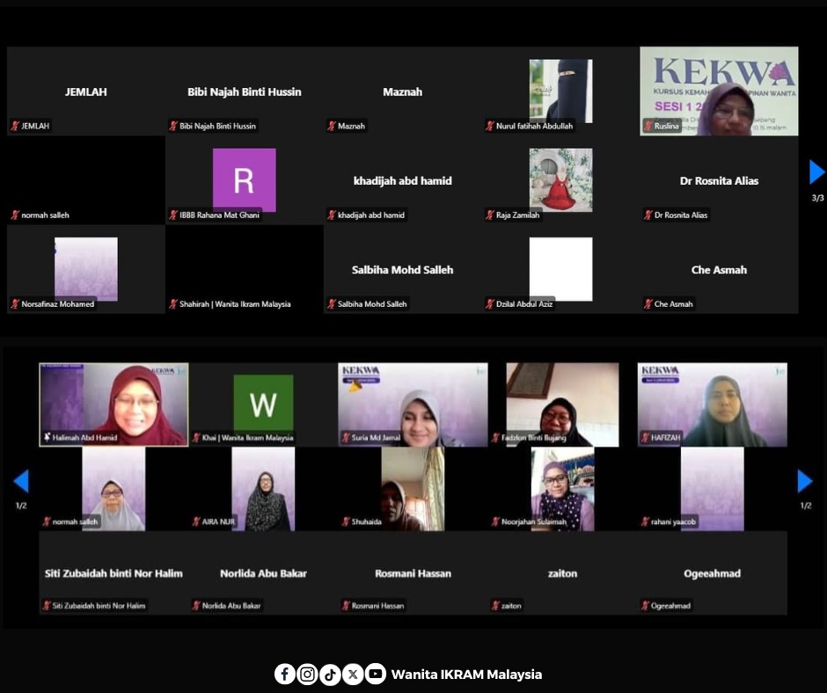The height and width of the screenshot is (693, 827).
Task: Go to previous page using lower left arrow
Action: pos(21,481)
